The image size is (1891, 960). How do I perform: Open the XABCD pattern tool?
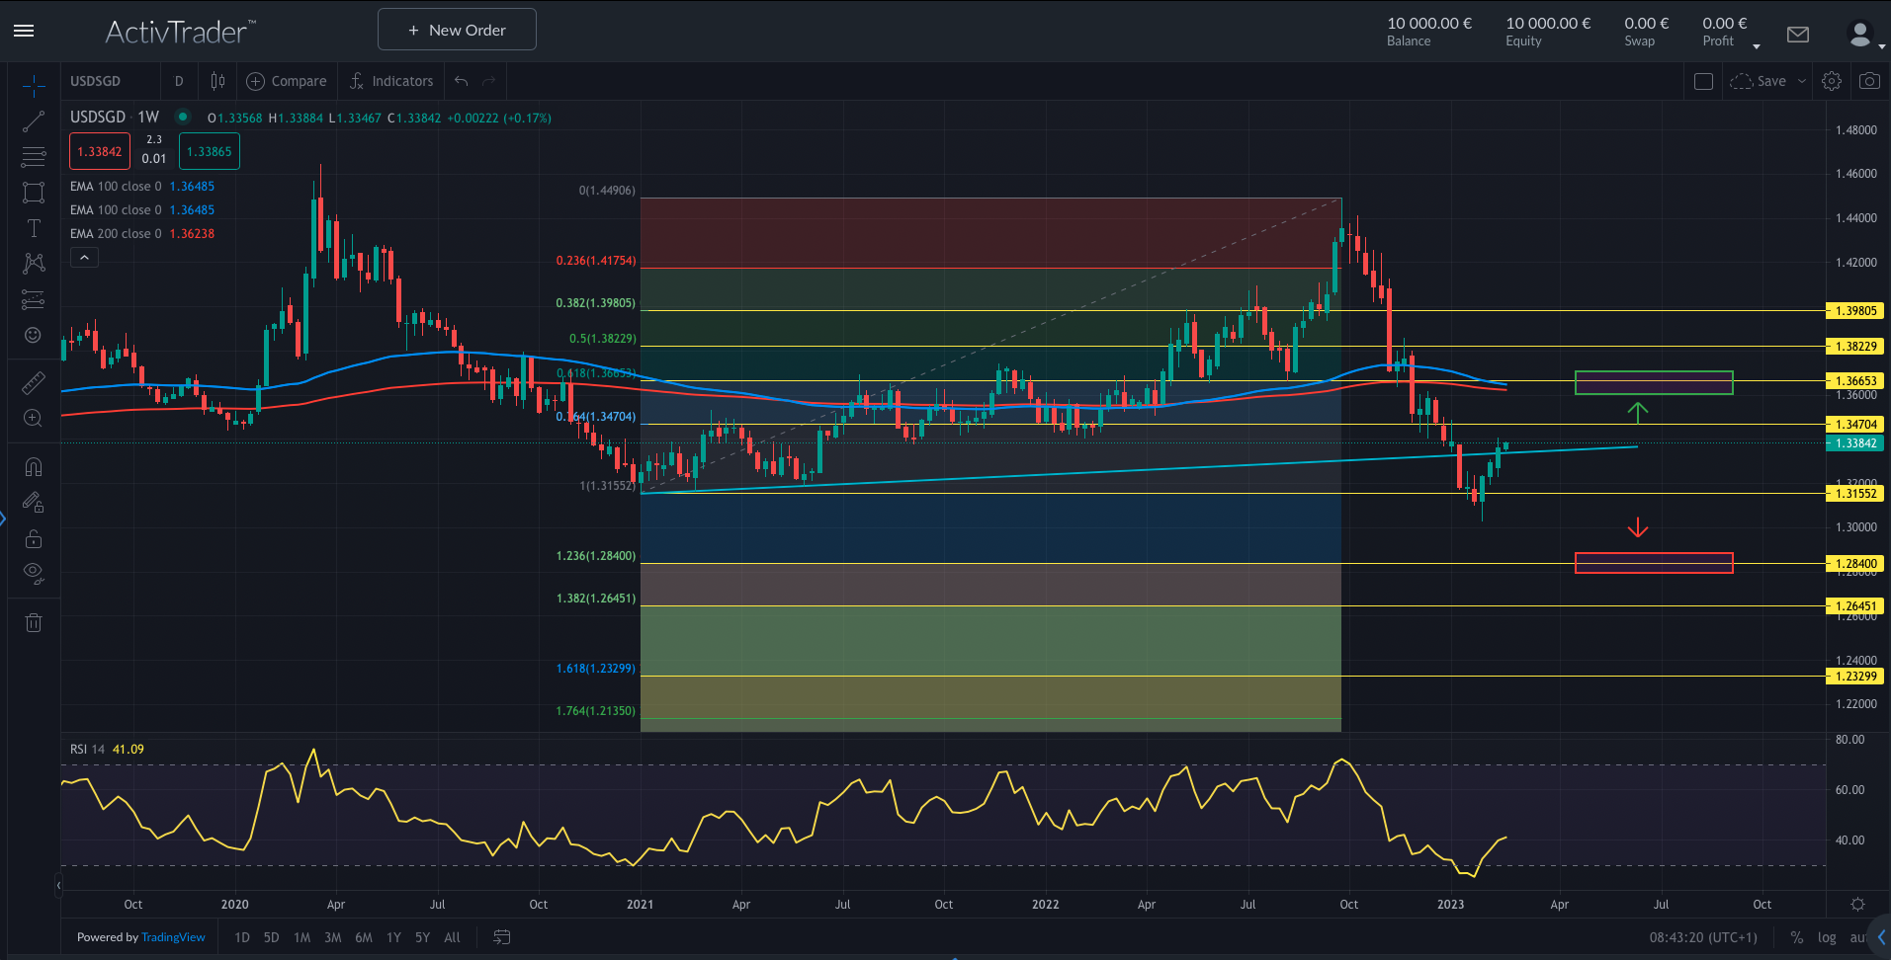[33, 264]
